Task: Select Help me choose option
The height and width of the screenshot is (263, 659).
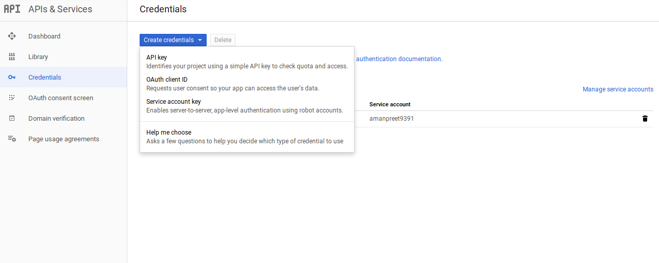Action: tap(247, 137)
